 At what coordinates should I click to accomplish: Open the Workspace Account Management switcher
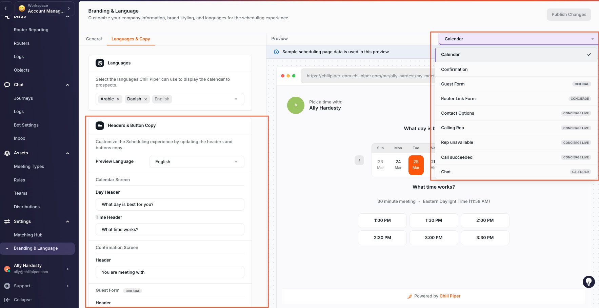pos(44,8)
